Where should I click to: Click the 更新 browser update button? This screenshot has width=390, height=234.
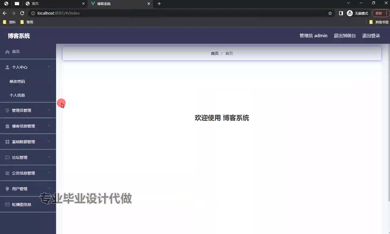[x=381, y=13]
